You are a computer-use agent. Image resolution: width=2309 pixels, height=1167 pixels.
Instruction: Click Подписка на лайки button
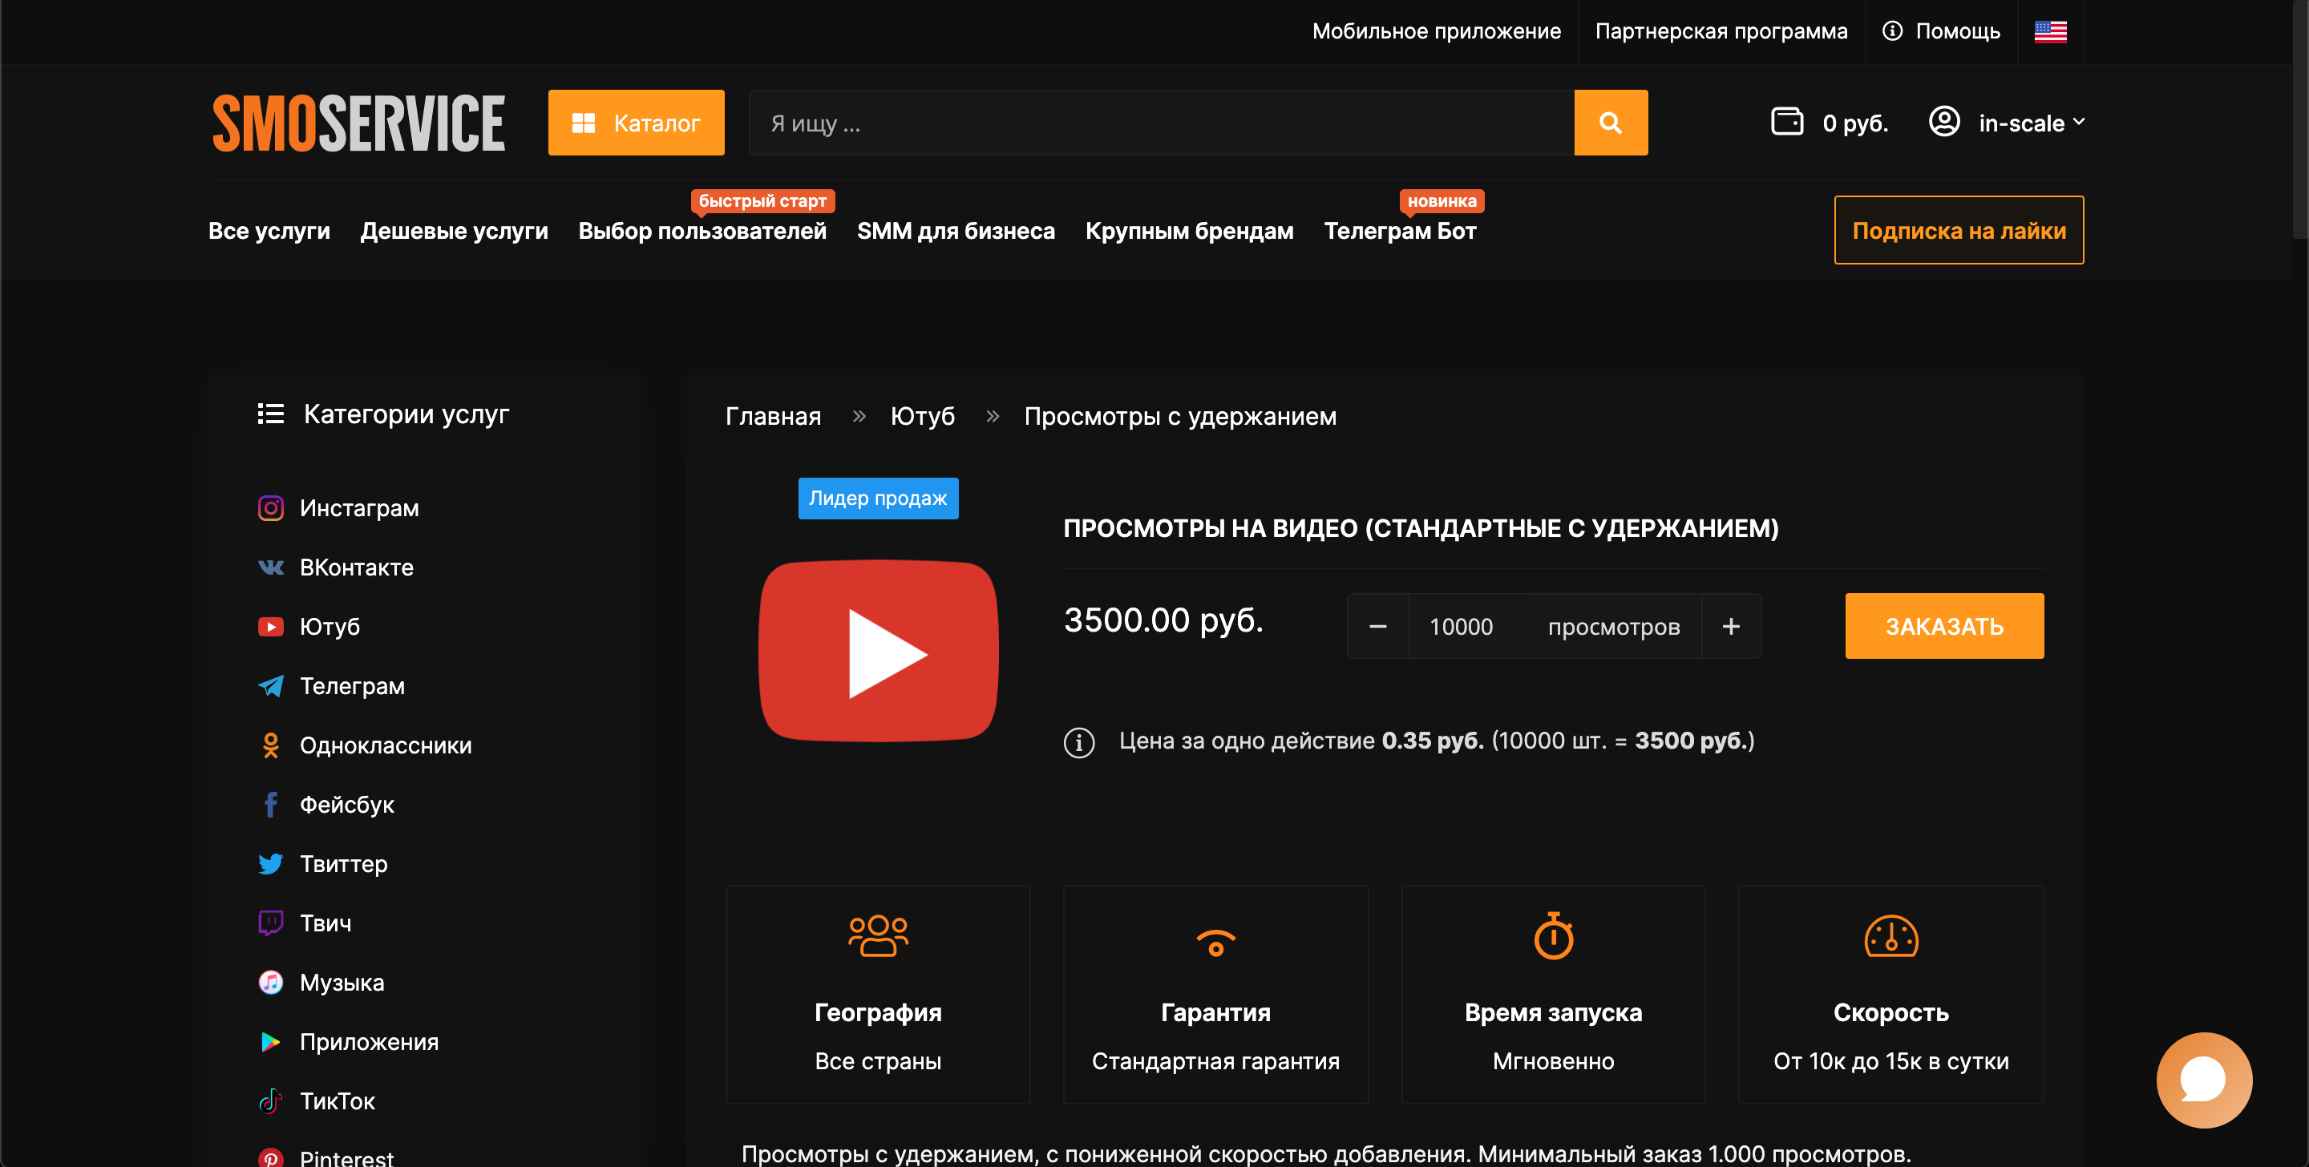pos(1958,230)
